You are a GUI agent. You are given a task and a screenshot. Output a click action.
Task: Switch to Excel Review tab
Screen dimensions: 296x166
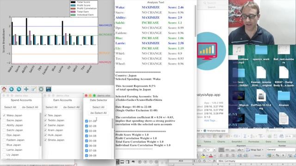tap(282, 142)
